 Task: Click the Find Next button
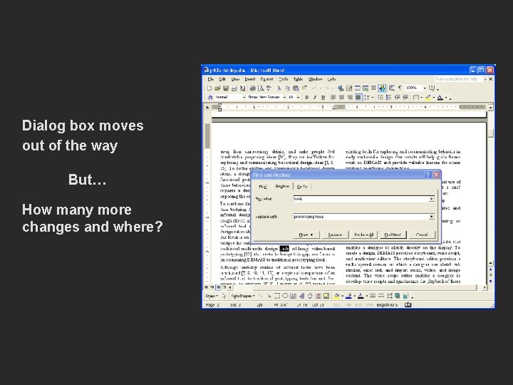click(x=393, y=235)
